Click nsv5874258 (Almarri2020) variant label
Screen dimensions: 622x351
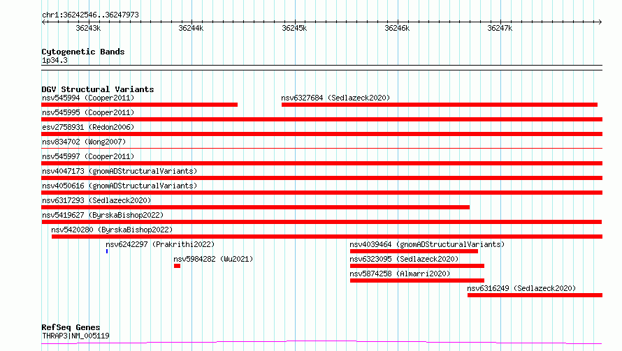[x=400, y=274]
